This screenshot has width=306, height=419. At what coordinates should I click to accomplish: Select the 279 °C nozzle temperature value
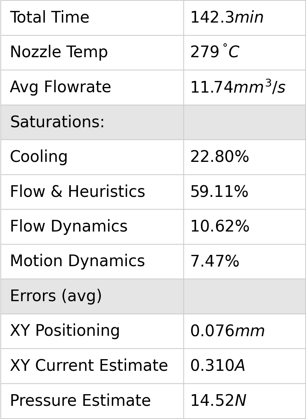(215, 52)
